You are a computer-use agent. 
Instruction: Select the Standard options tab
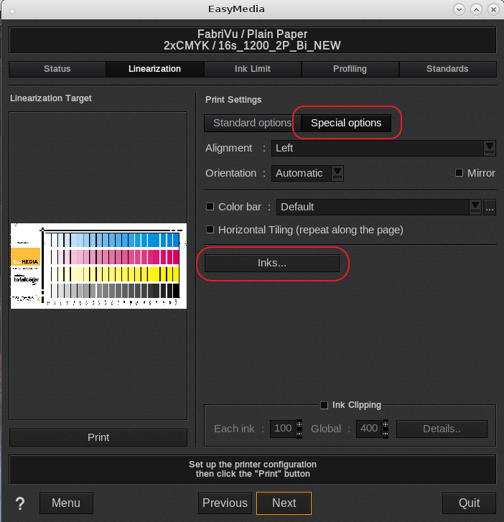click(252, 123)
